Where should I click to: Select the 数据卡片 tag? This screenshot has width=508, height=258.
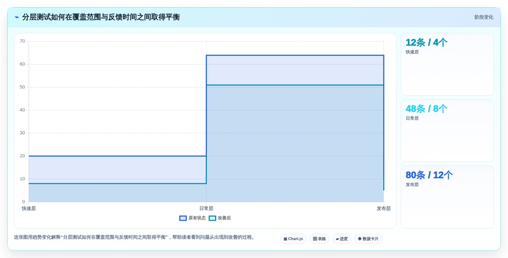tap(368, 239)
